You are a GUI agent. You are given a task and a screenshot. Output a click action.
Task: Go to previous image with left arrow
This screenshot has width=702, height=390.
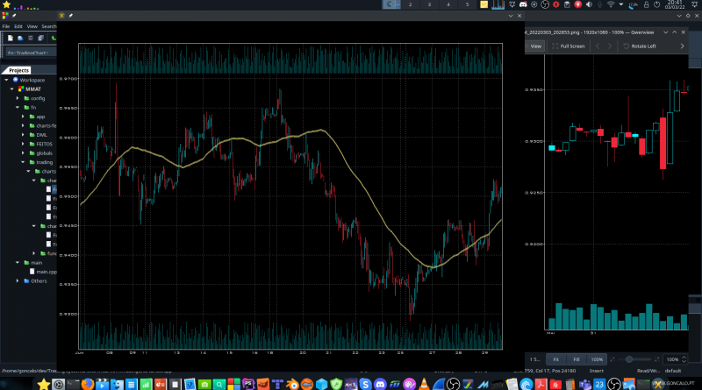point(598,46)
